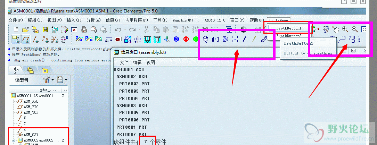Switch to the model tree navigator tab

tap(16, 70)
